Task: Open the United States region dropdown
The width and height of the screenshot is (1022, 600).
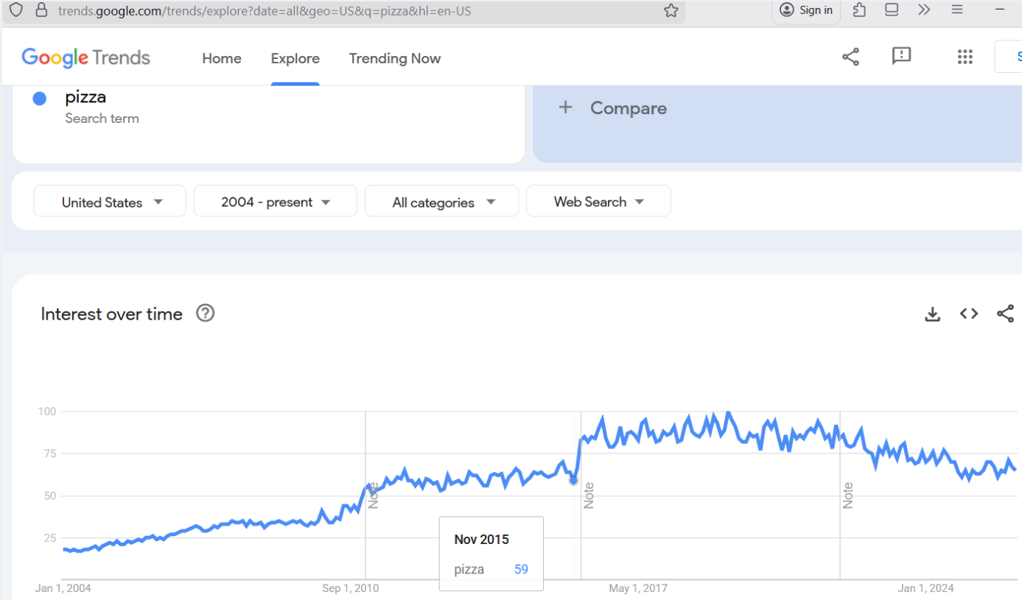Action: (110, 201)
